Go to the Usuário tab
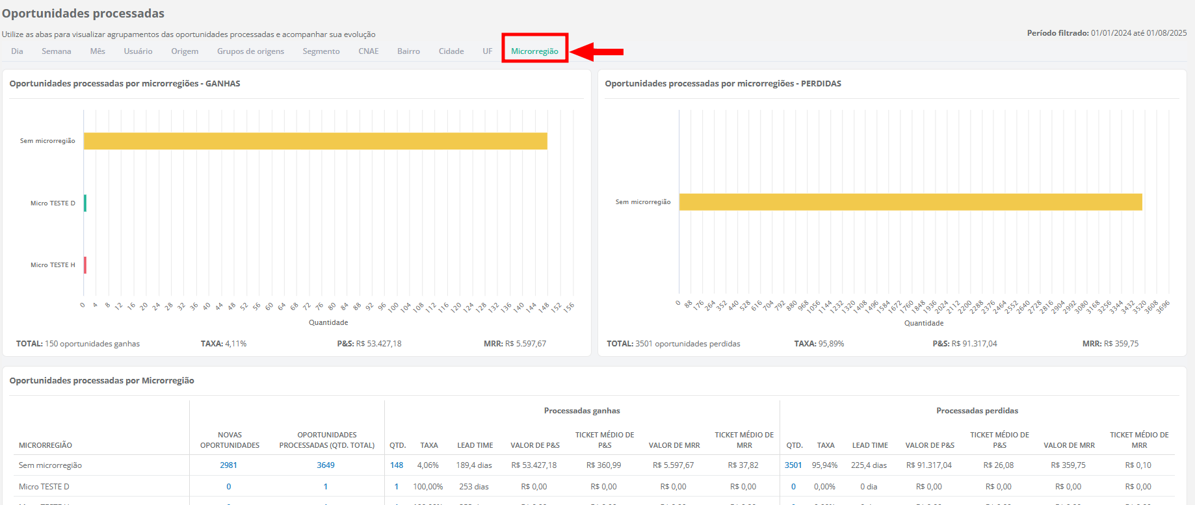 (138, 51)
